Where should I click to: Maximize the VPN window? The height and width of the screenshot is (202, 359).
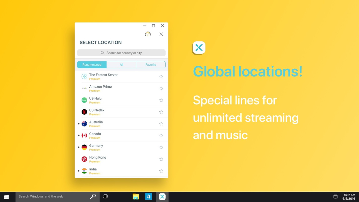click(153, 26)
